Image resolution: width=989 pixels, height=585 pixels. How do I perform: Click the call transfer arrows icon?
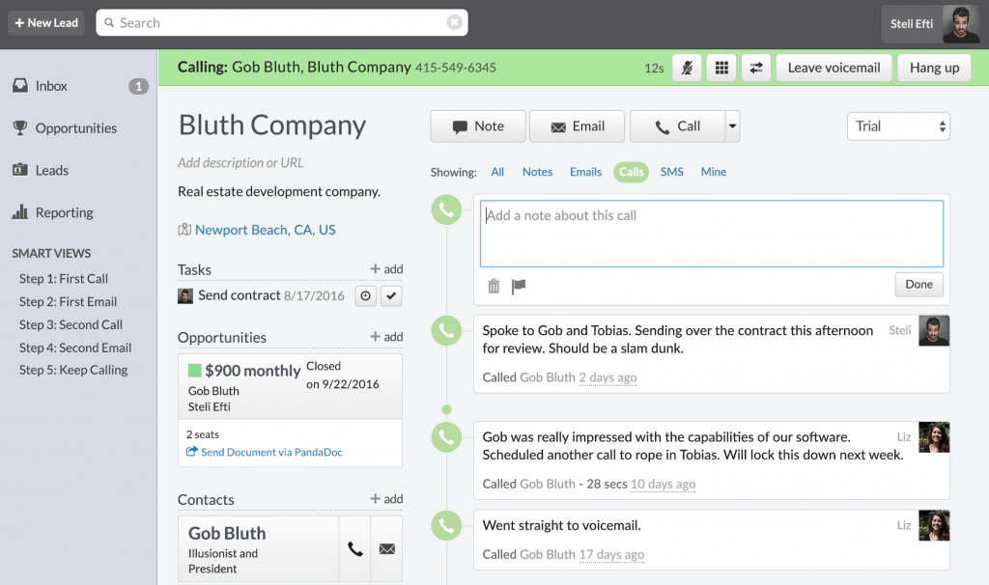click(755, 68)
